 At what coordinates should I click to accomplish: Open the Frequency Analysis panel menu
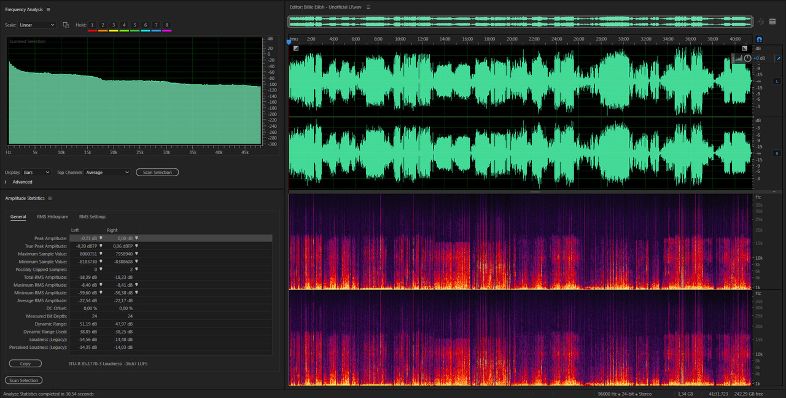(49, 9)
